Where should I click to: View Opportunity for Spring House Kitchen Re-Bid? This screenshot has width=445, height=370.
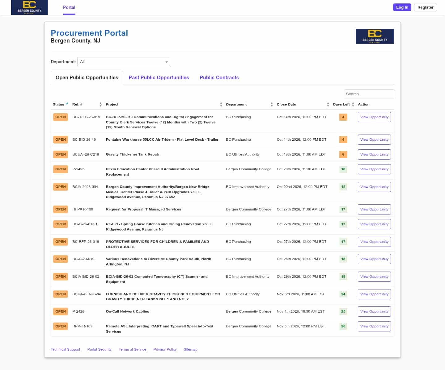click(374, 224)
